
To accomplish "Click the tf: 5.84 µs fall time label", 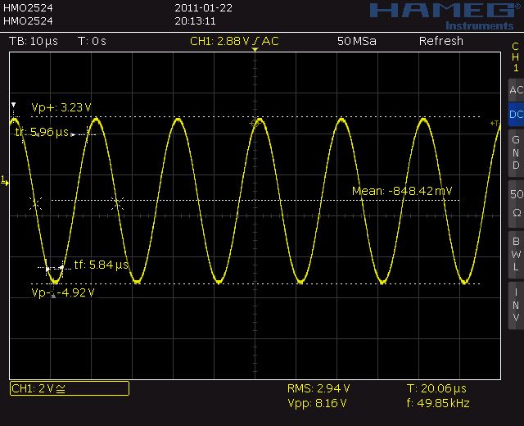I will [101, 265].
